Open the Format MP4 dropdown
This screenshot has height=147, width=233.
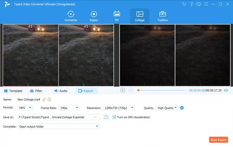click(25, 108)
